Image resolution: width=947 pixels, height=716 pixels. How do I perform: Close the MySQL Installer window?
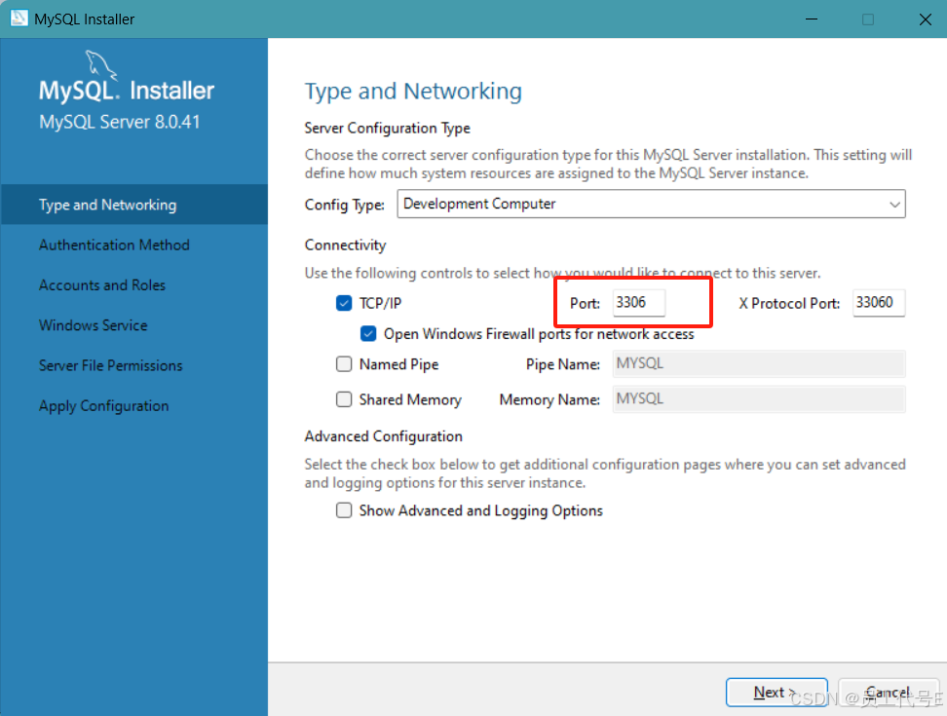point(926,19)
